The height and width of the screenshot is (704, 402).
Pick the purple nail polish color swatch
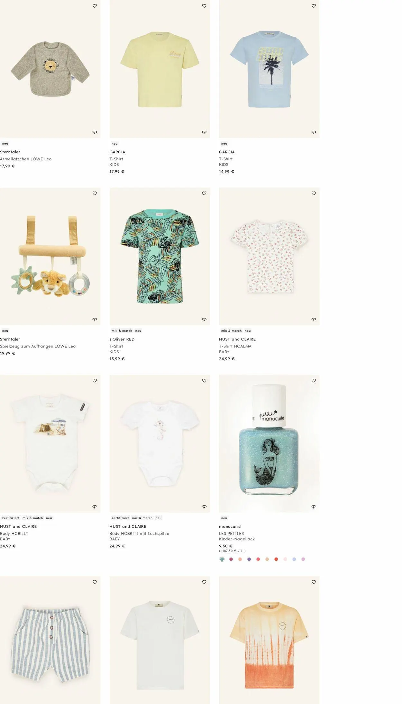click(249, 559)
